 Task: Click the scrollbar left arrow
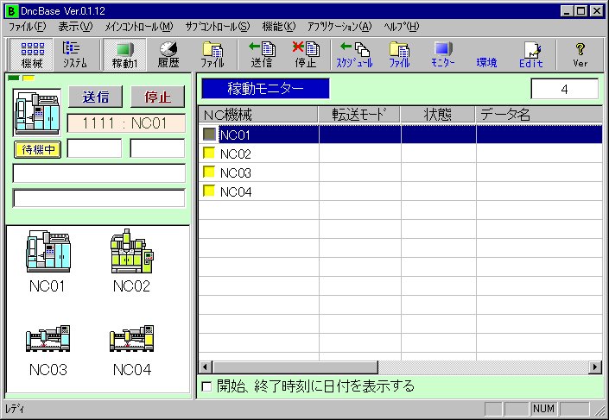[206, 367]
